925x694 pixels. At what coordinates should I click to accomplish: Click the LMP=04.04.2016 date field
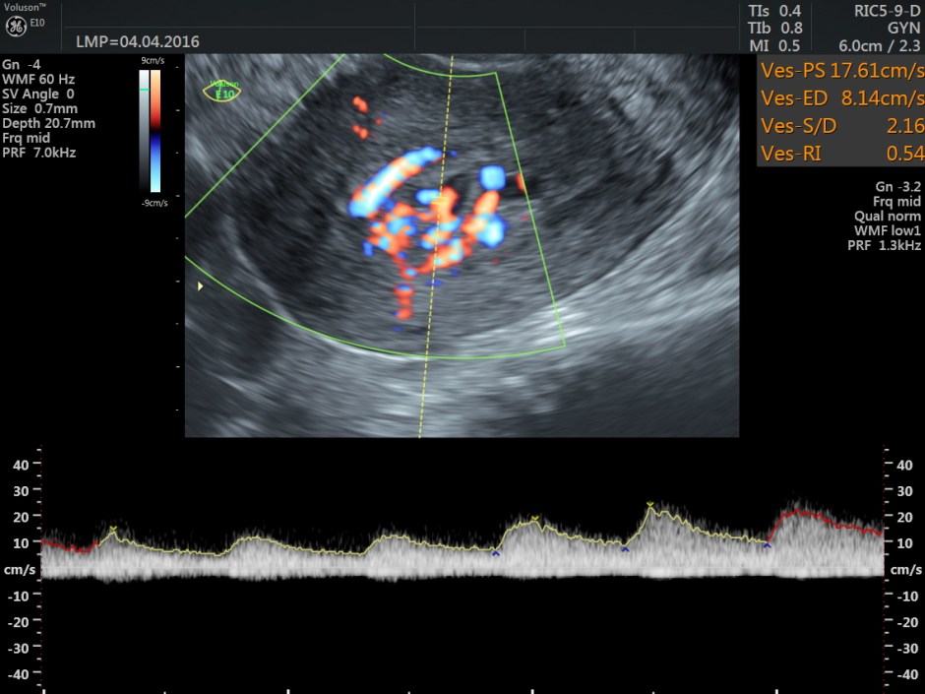138,41
